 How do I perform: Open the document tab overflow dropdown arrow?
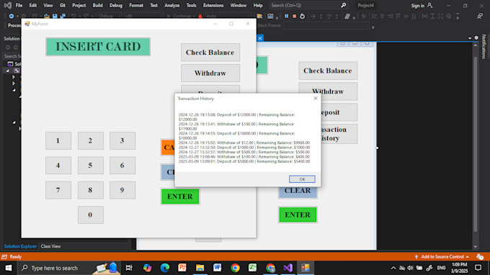point(470,38)
